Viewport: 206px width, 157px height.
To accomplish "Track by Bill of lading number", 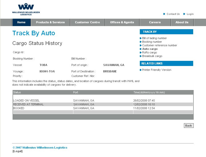I will (x=154, y=38).
